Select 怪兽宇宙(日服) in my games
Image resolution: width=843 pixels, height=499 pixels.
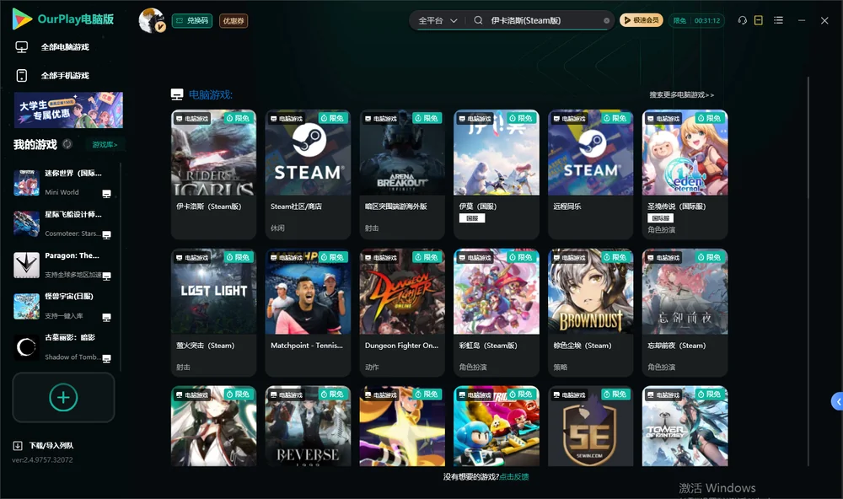(x=63, y=306)
